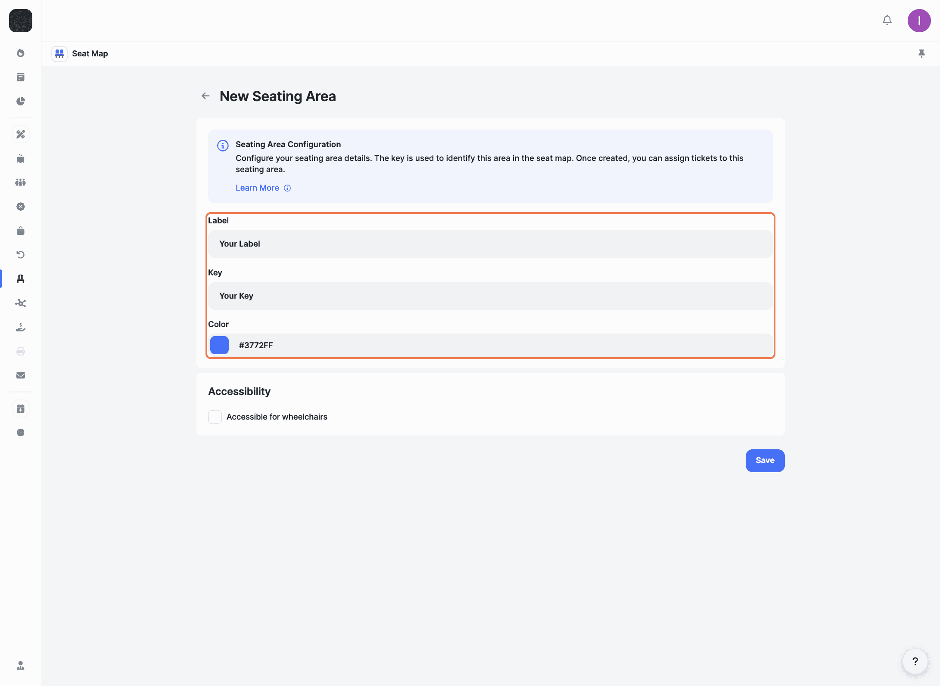Click the pin icon in header
Screen dimensions: 940x686
pos(921,53)
